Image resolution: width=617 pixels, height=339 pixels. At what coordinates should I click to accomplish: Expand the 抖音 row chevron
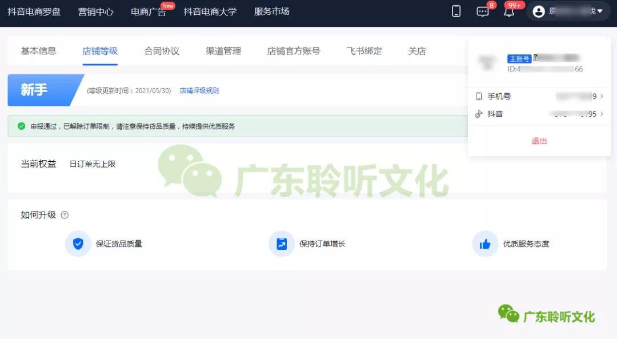(x=602, y=114)
